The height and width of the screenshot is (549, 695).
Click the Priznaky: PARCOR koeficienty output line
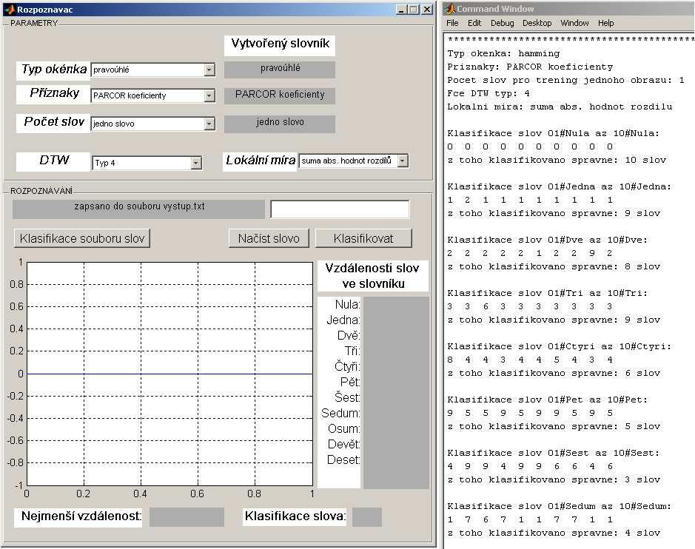point(530,67)
